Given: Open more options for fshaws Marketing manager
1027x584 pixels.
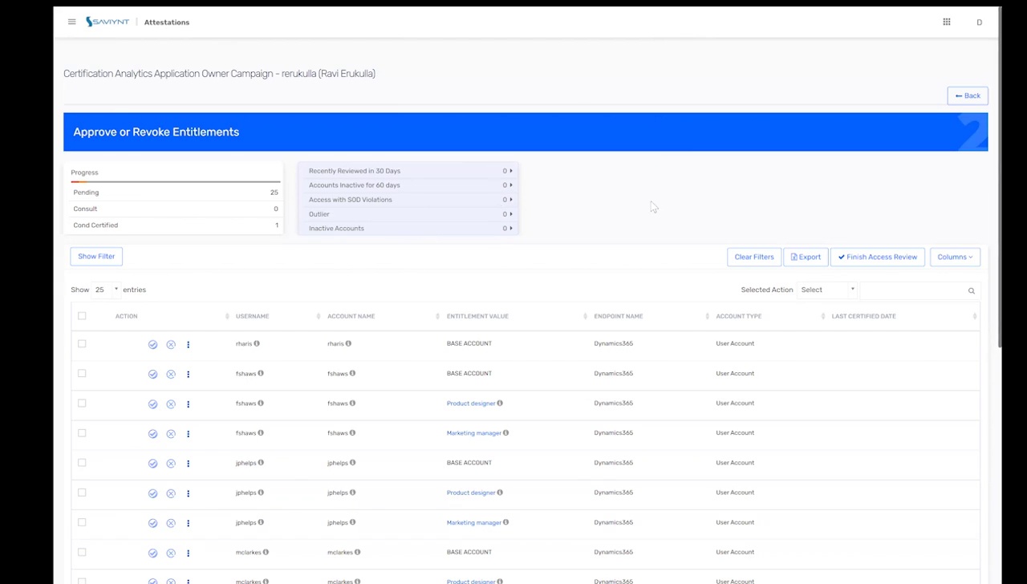Looking at the screenshot, I should pyautogui.click(x=188, y=433).
